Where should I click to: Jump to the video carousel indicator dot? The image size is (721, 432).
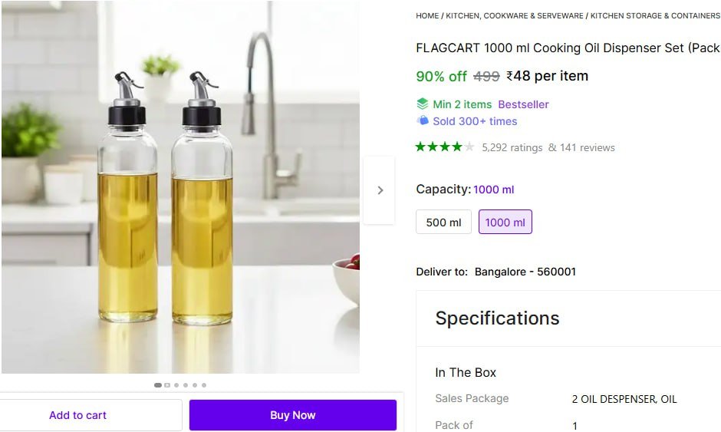pos(167,385)
